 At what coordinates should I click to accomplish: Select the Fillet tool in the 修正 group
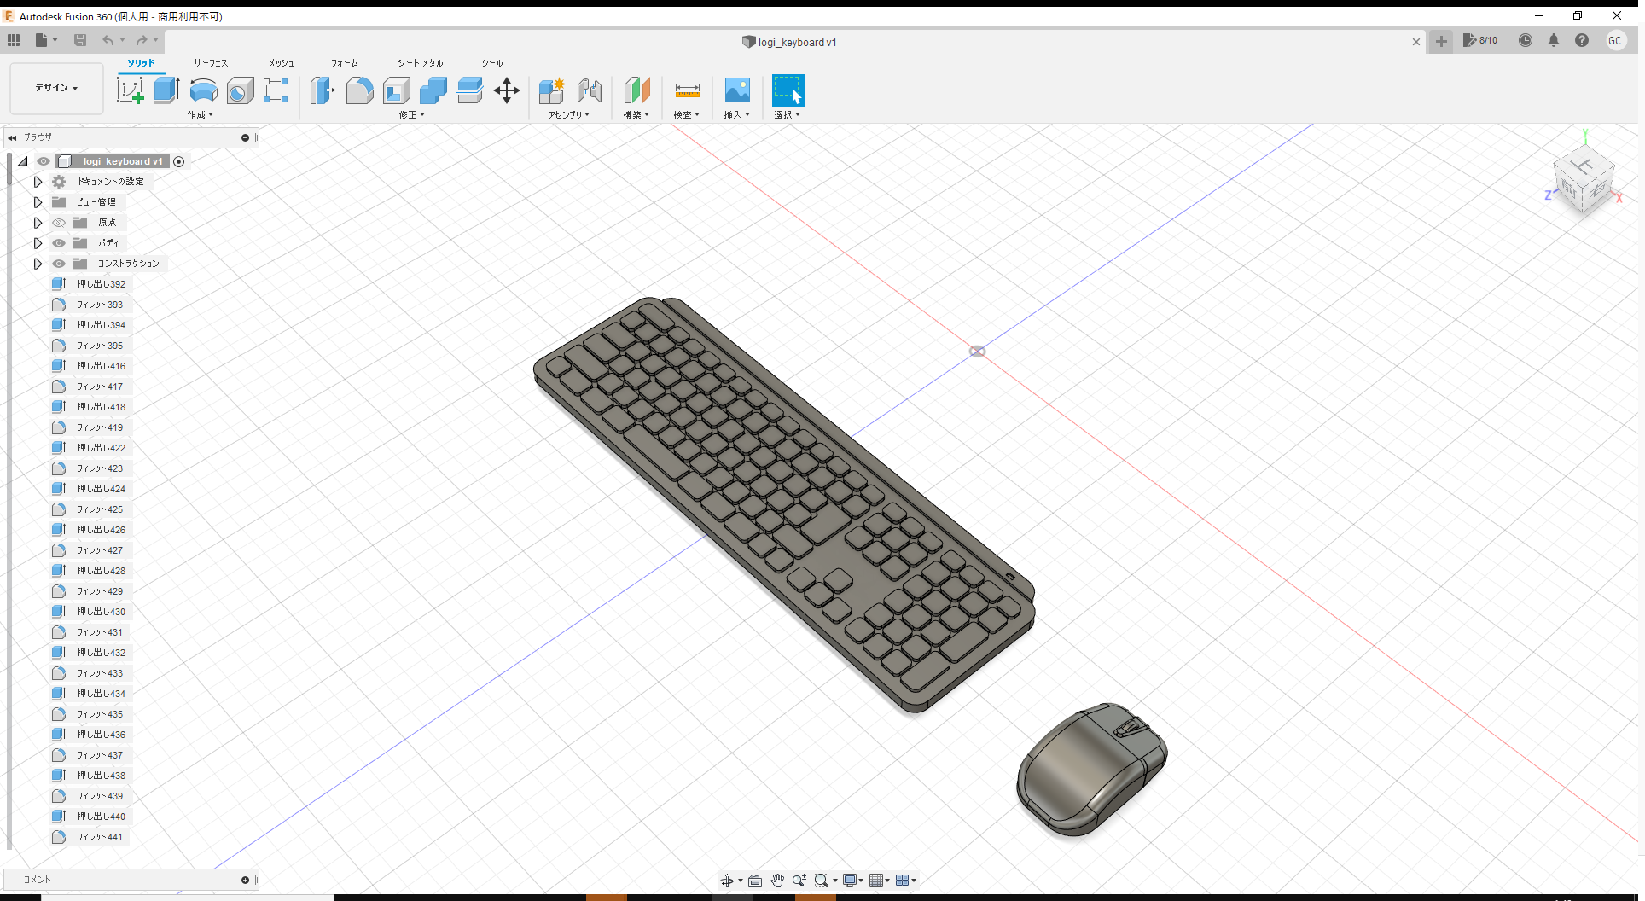359,90
